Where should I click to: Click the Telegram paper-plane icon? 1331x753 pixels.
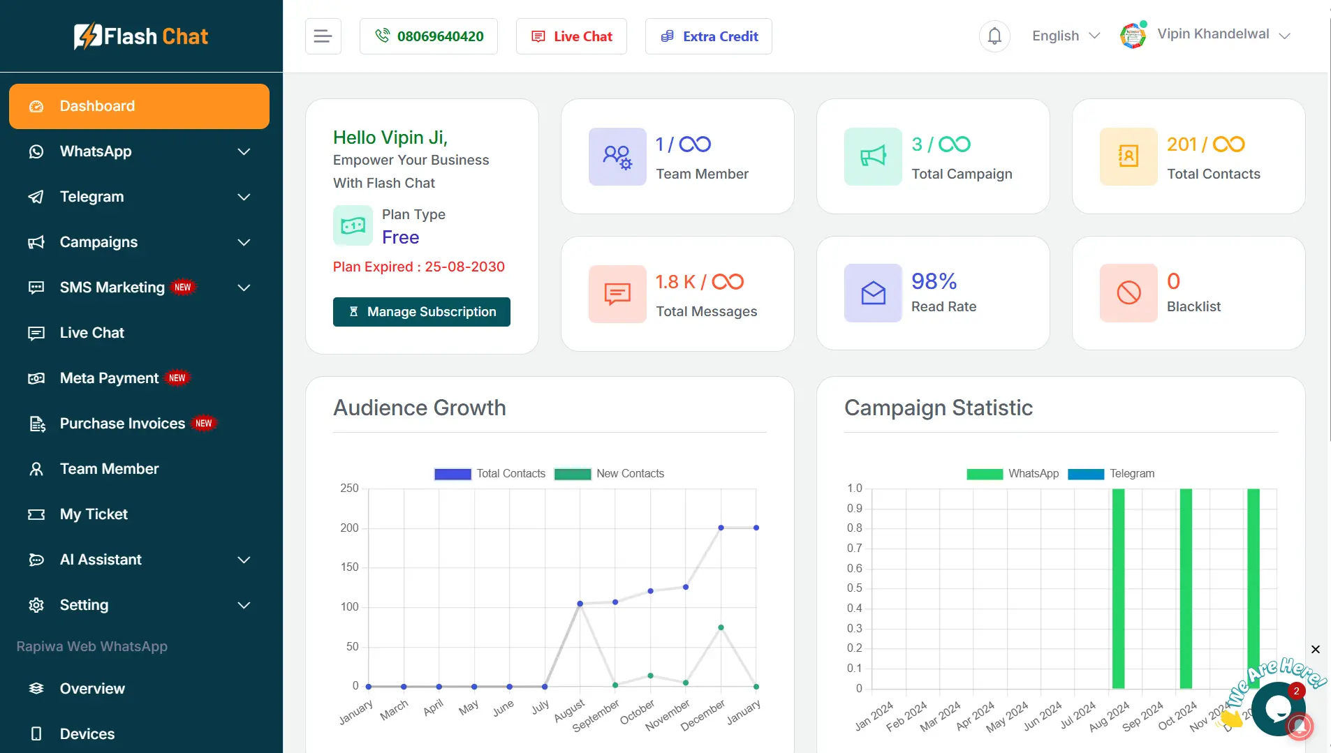click(36, 197)
